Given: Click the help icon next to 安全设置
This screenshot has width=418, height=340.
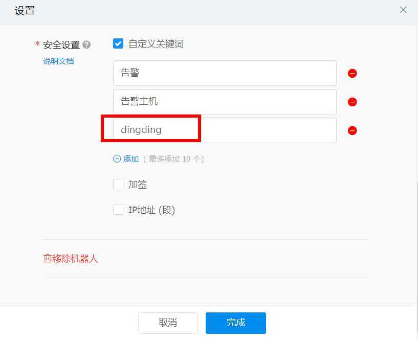Looking at the screenshot, I should pos(86,45).
